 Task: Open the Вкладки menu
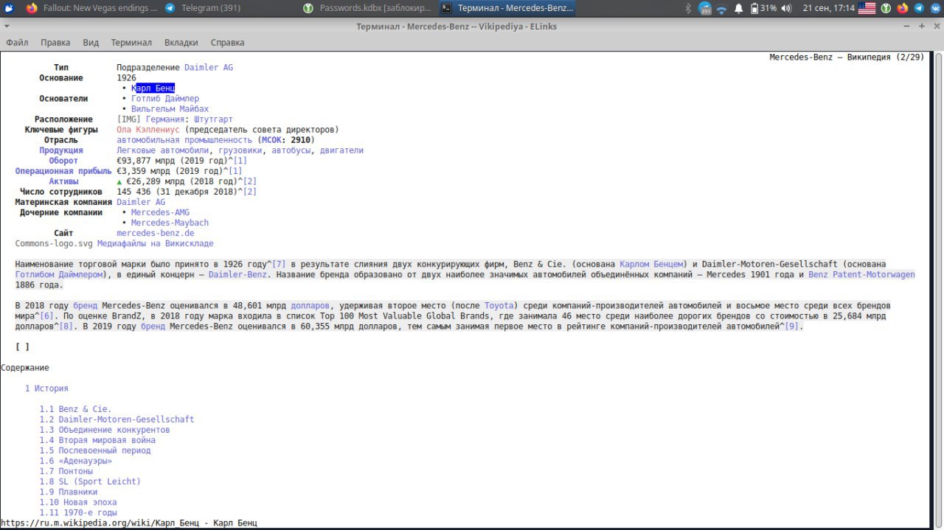181,43
